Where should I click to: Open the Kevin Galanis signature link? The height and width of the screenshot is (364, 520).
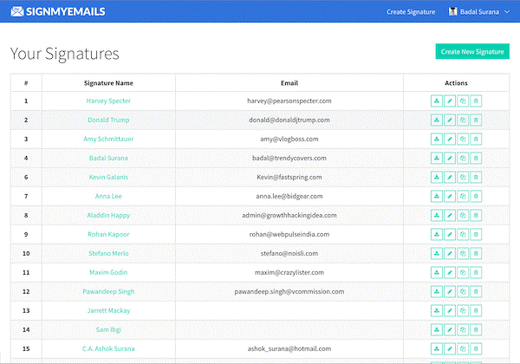[108, 177]
